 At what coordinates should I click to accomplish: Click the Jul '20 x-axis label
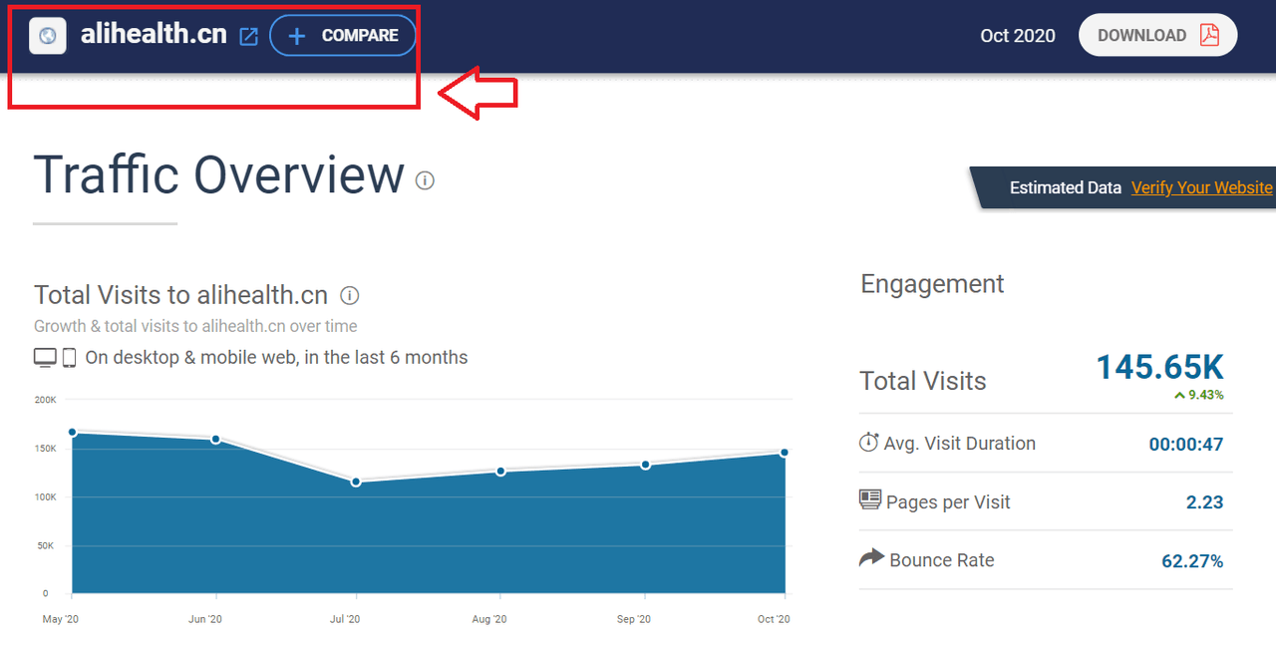(344, 620)
